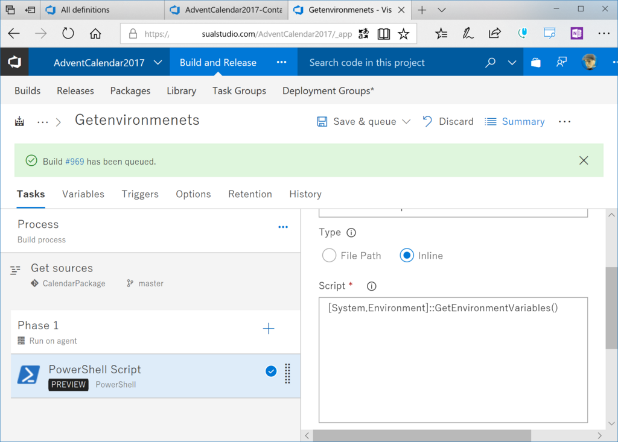The height and width of the screenshot is (442, 618).
Task: Click the OneNote extension icon in browser toolbar
Action: (576, 34)
